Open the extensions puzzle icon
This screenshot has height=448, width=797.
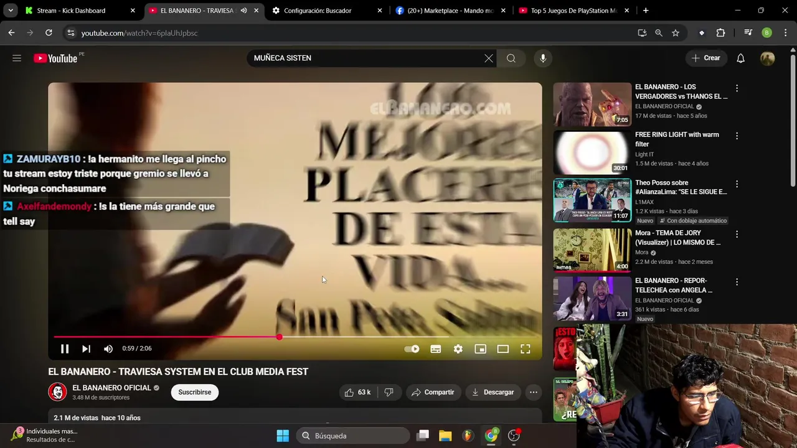click(720, 33)
